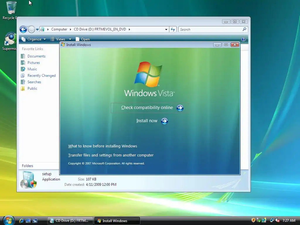Click Install Windows taskbar button

coord(117,221)
